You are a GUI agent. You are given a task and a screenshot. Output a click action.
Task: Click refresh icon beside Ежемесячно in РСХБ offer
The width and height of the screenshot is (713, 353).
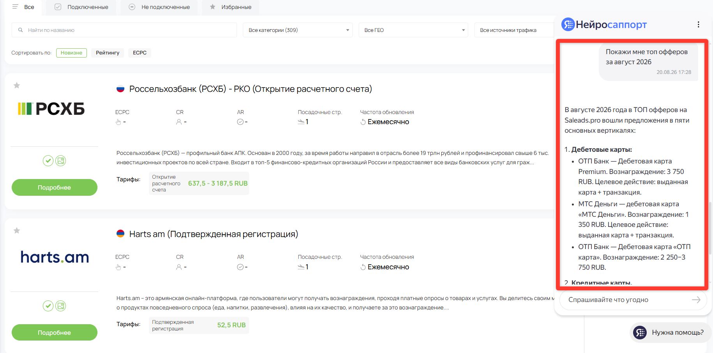tap(363, 122)
